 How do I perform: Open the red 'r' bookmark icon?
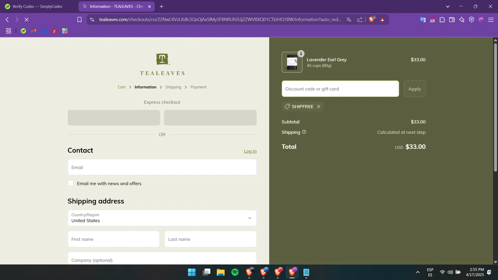[x=54, y=31]
